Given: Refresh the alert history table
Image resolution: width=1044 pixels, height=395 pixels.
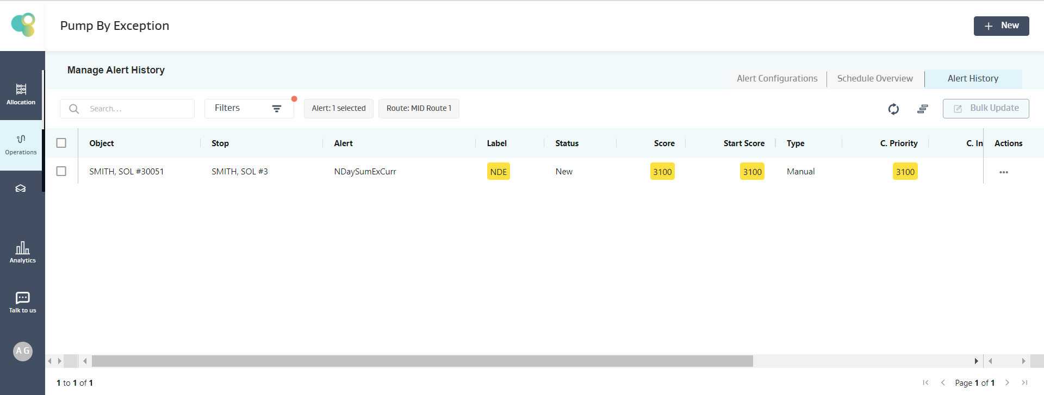Looking at the screenshot, I should [893, 109].
